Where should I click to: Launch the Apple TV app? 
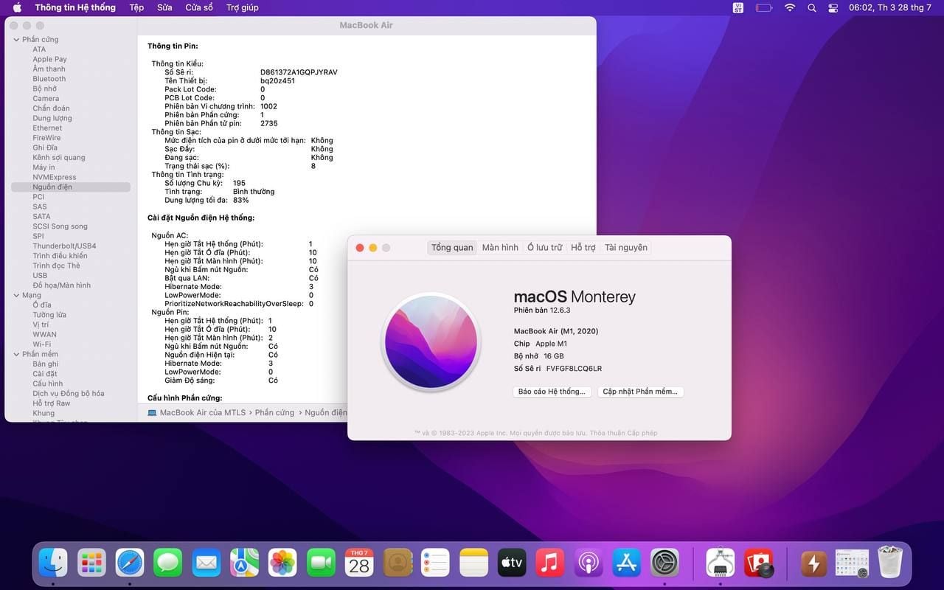click(512, 563)
